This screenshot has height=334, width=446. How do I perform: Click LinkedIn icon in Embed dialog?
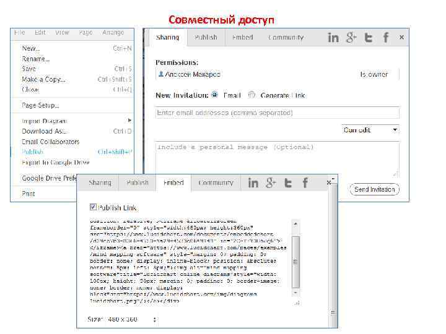pos(253,183)
